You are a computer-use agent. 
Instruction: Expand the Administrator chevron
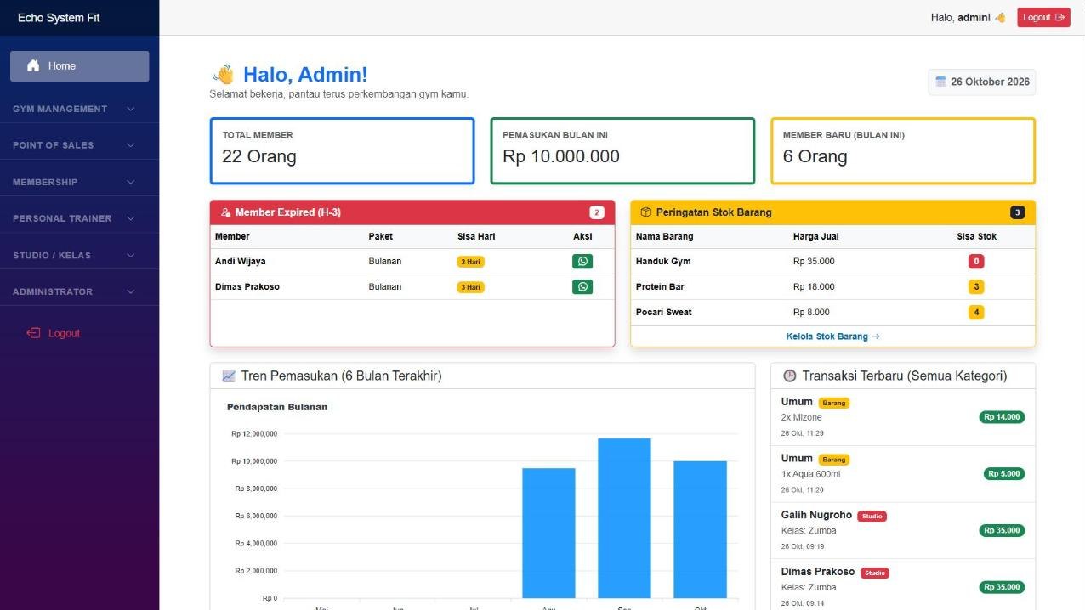coord(131,291)
